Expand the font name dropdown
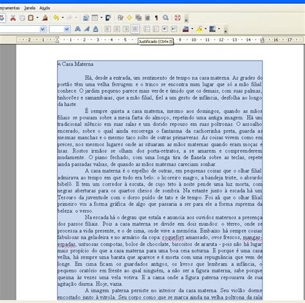Viewport: 305px width, 303px height. (42, 29)
